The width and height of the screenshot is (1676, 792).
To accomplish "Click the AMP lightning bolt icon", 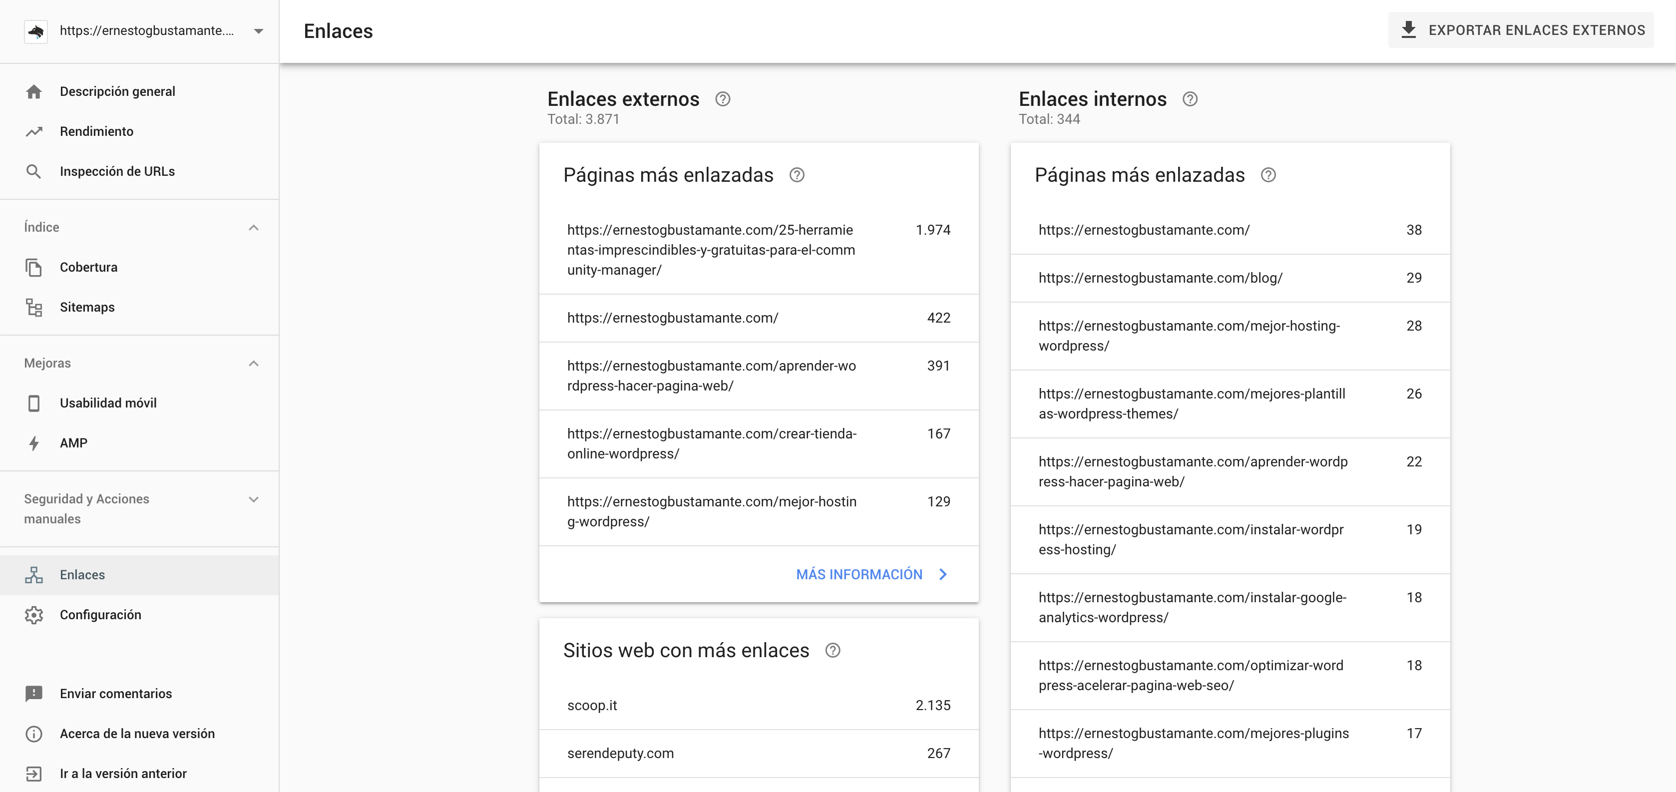I will [x=34, y=443].
